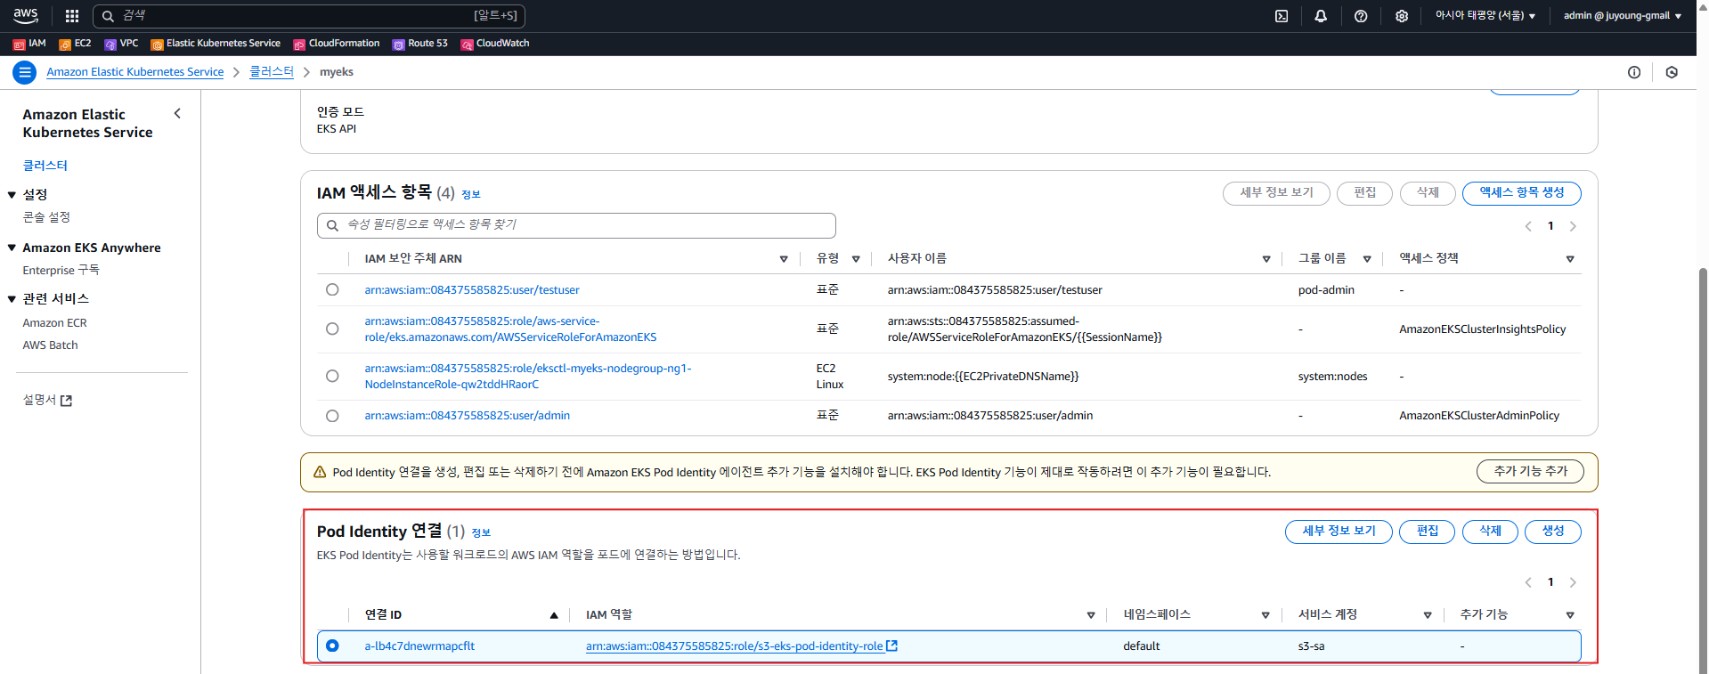Sort by IAM 보안 주체 ARN column
The width and height of the screenshot is (1709, 674).
[784, 259]
